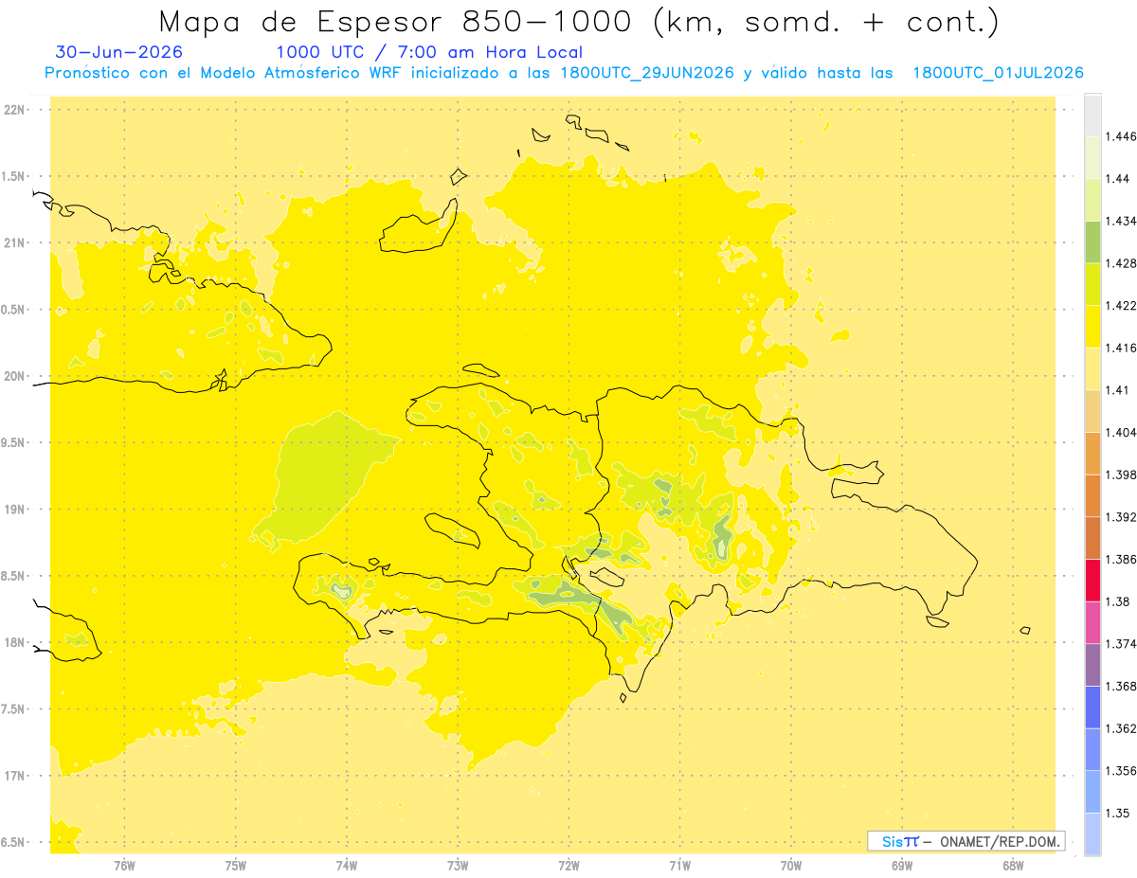Viewport: 1137px width, 878px height.
Task: Click the colorbar value '1.434'
Action: point(1121,221)
